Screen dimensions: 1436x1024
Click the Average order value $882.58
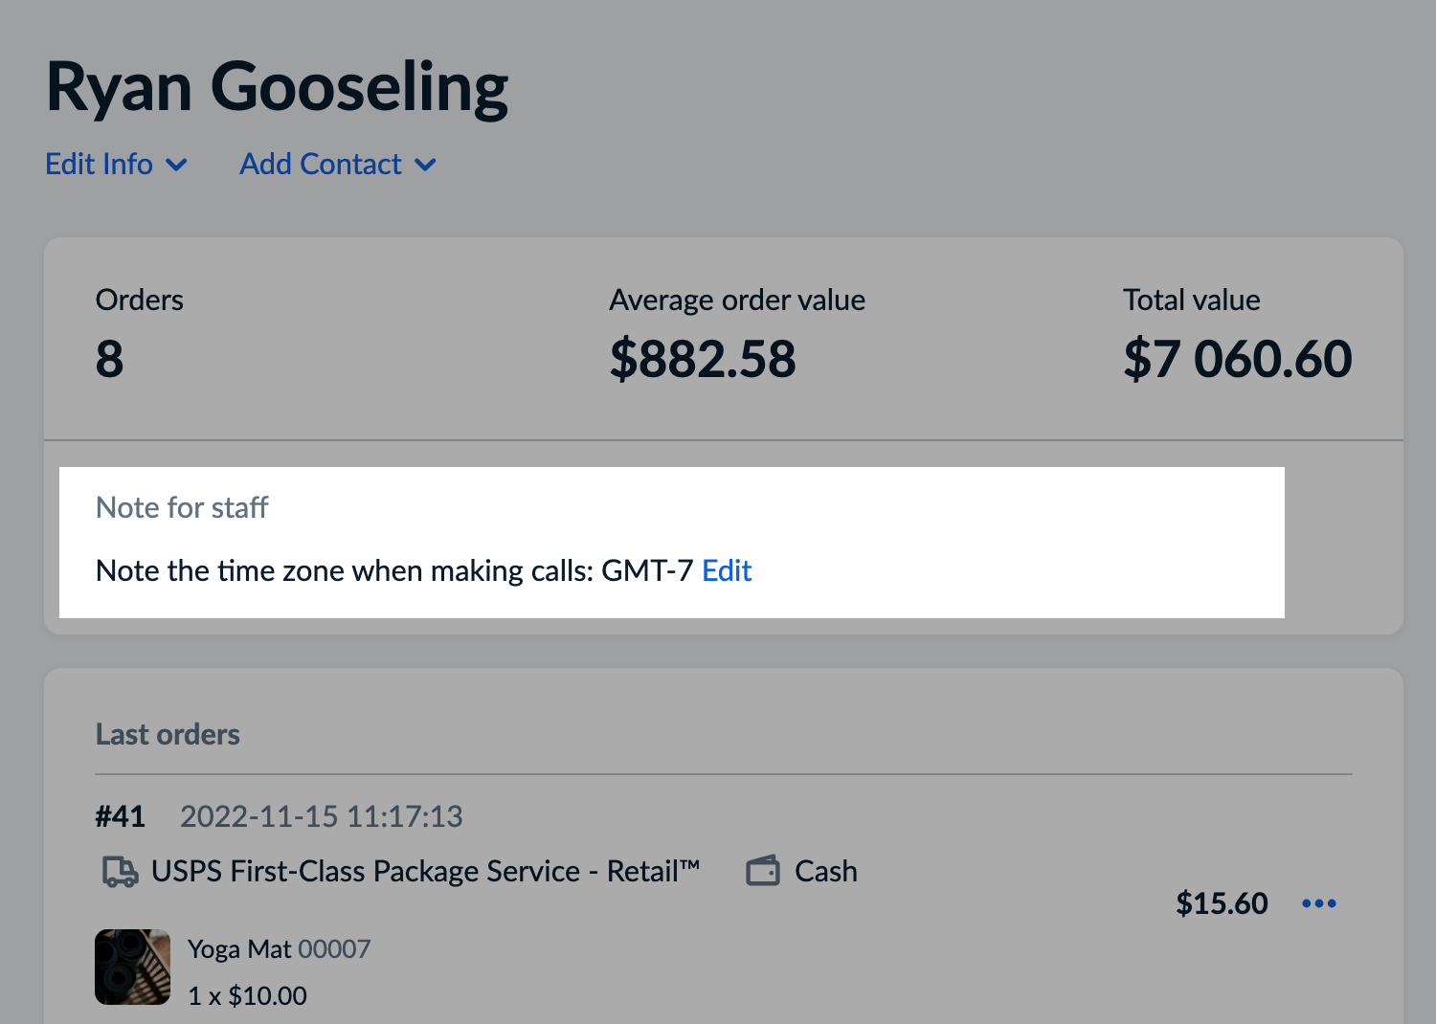(x=703, y=360)
